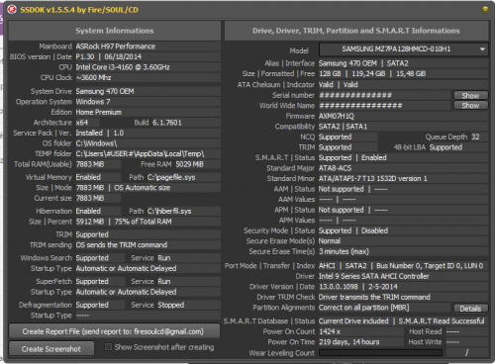Select CPU Clock value ~3600 Mhz

tap(93, 78)
